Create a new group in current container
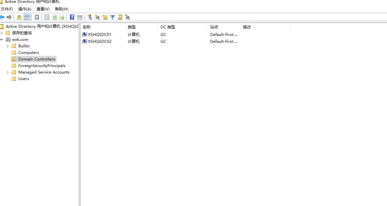387x206 pixels. 98,17
